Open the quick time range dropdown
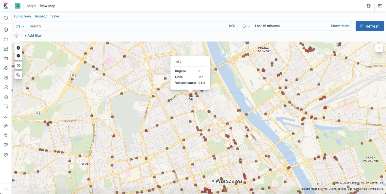 246,26
